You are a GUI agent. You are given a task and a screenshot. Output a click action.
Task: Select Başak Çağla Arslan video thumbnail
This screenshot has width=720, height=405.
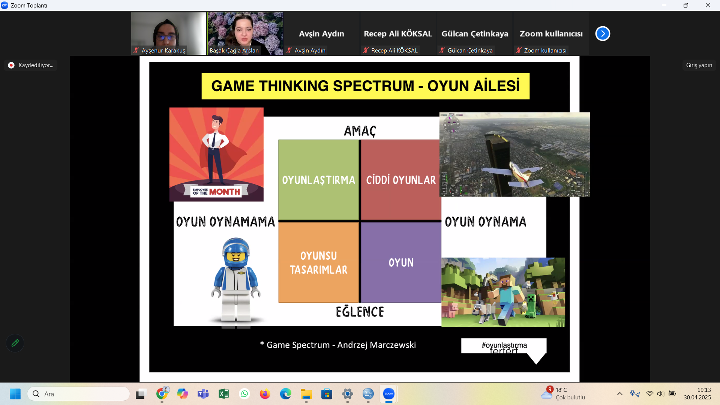(x=245, y=34)
